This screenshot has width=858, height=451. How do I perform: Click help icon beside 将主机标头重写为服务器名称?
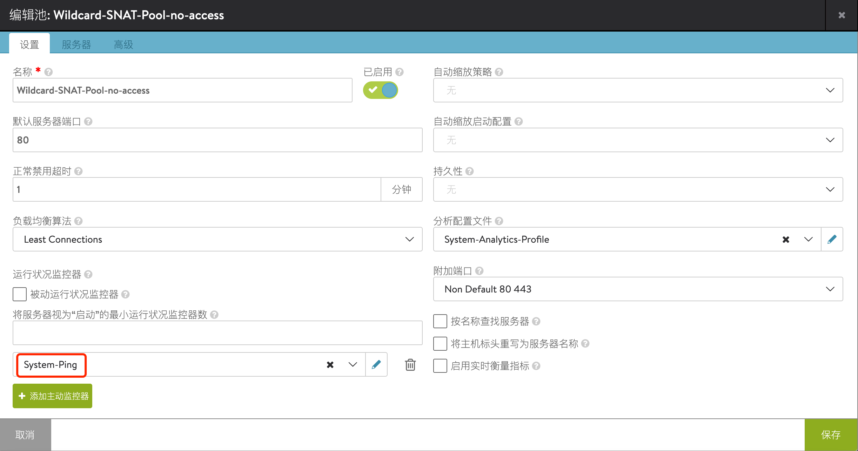585,344
